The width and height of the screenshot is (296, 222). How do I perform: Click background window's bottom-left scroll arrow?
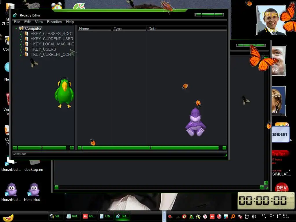(56, 187)
